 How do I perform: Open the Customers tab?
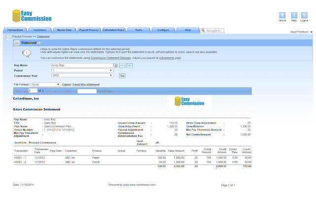tap(39, 30)
